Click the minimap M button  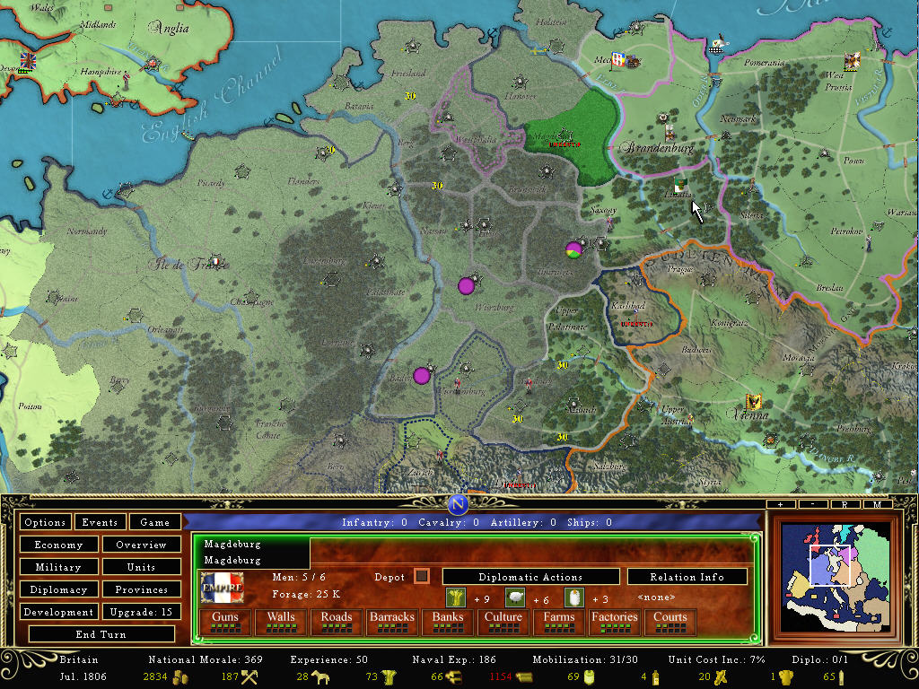tap(878, 504)
